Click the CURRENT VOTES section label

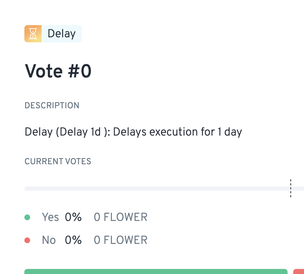tap(58, 161)
